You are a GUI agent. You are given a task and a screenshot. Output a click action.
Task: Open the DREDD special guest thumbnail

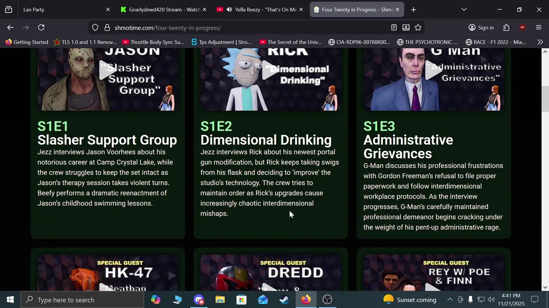(x=271, y=273)
